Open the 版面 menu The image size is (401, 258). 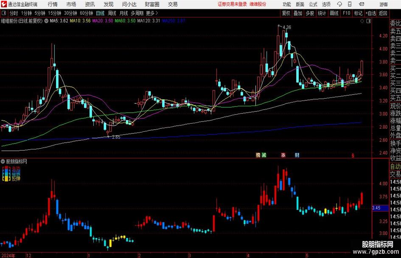[300, 4]
